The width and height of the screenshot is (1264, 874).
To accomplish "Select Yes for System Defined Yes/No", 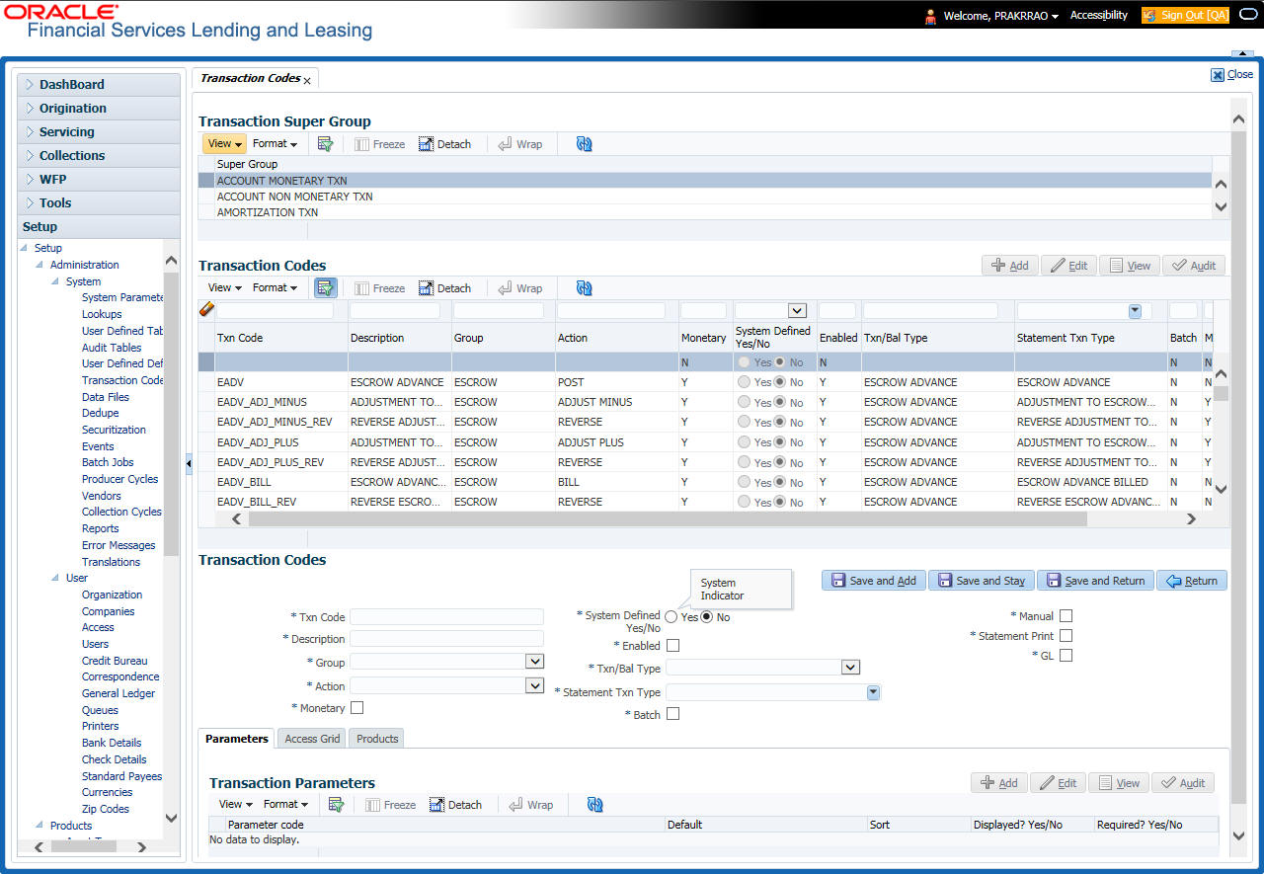I will click(x=671, y=617).
